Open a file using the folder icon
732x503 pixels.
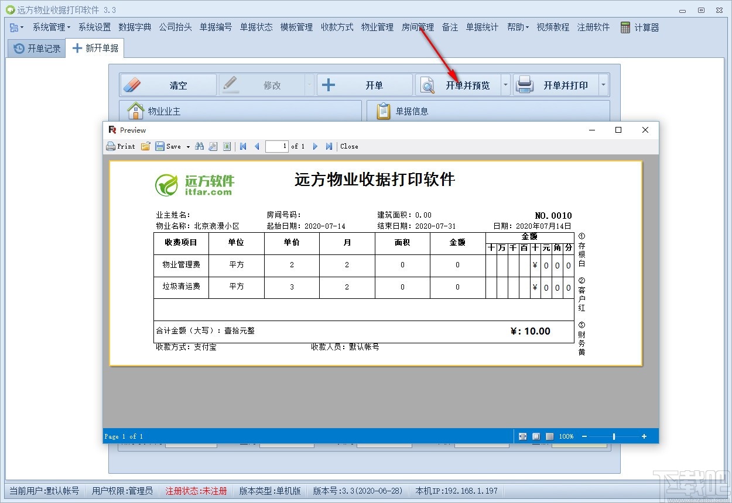click(145, 146)
